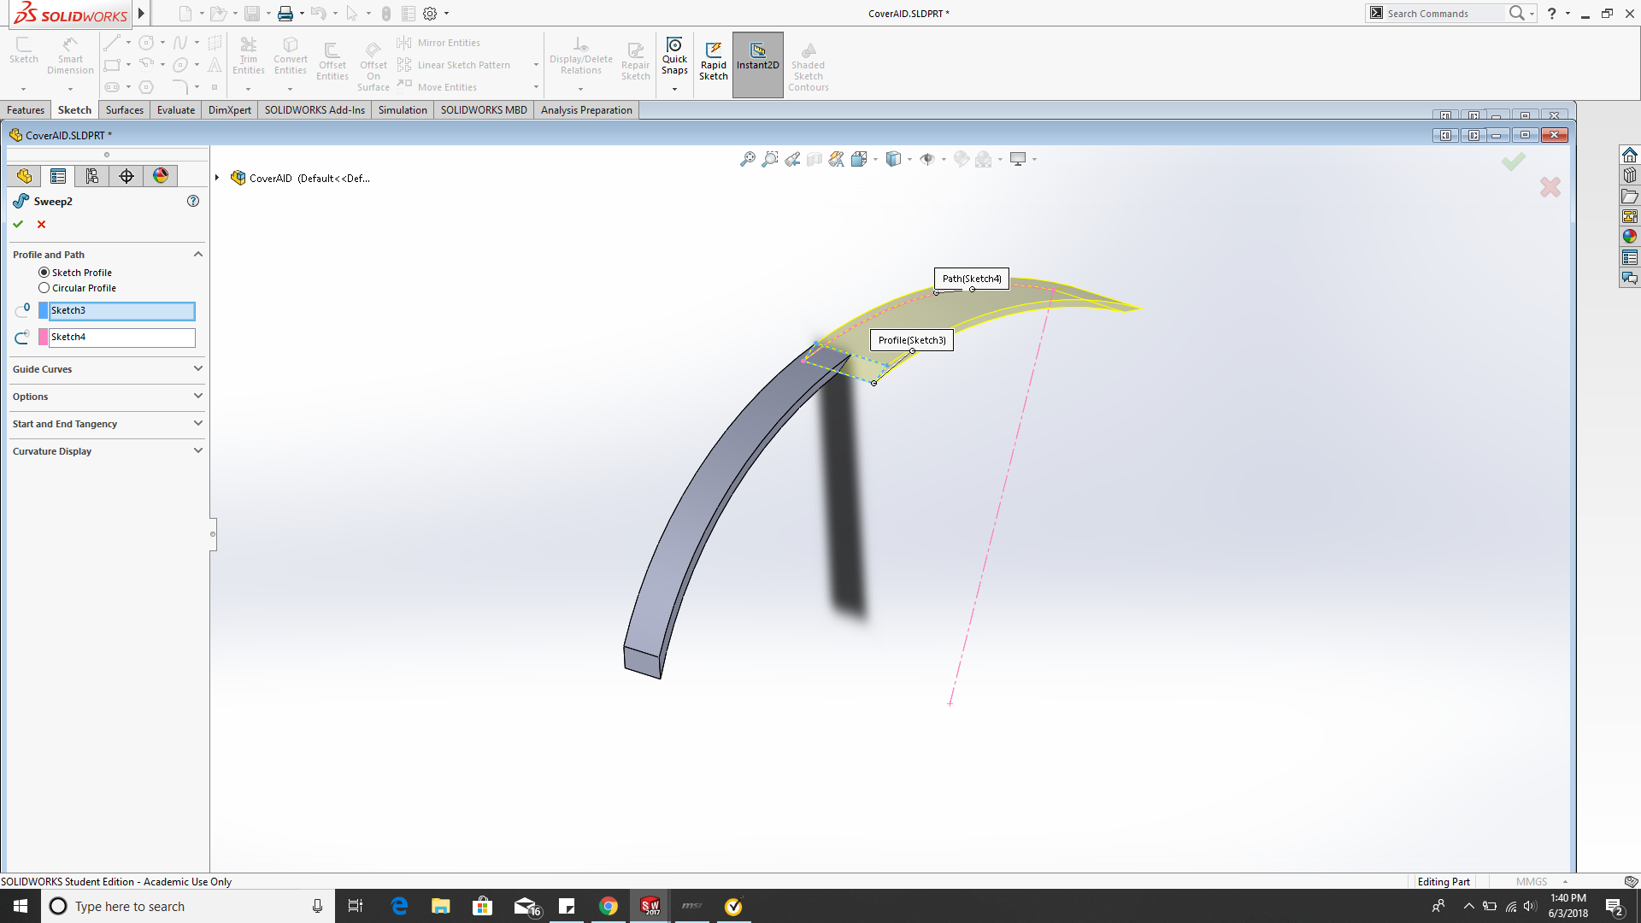The image size is (1641, 923).
Task: Expand the Curvature Display section
Action: 198,451
